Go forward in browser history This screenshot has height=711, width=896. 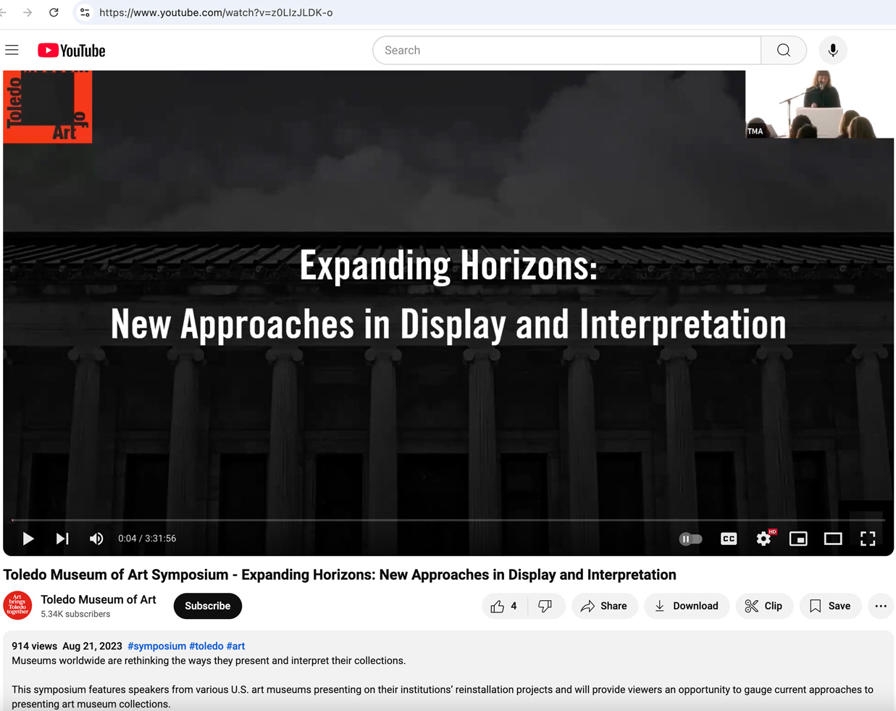[x=28, y=12]
